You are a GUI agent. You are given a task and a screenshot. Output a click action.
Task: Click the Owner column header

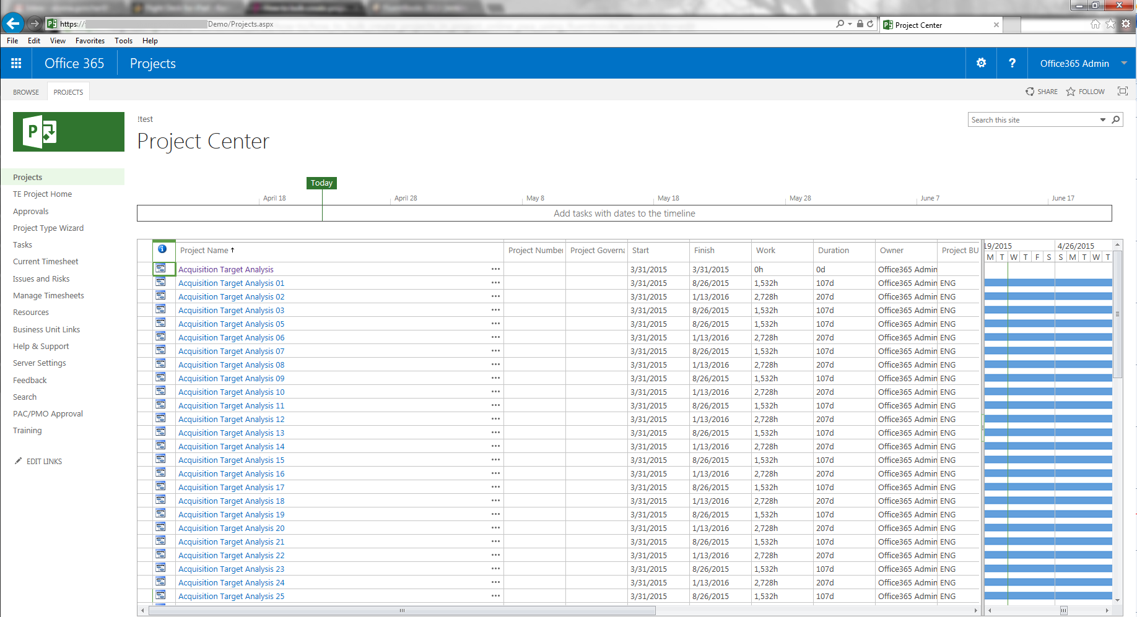892,251
